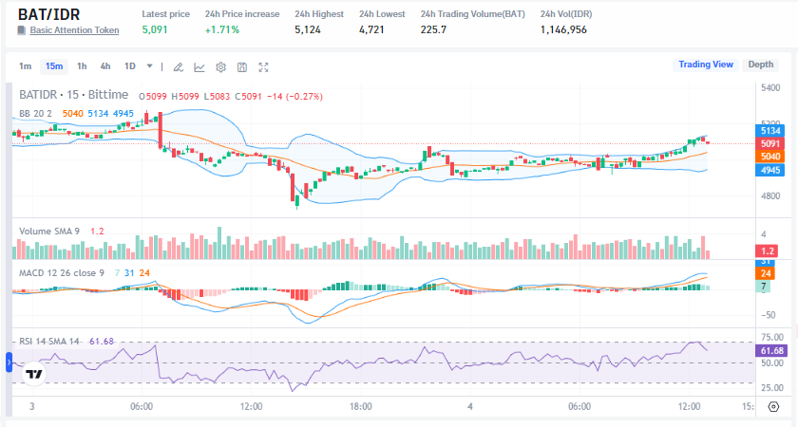798x427 pixels.
Task: Click the save chart floppy icon
Action: tap(242, 67)
